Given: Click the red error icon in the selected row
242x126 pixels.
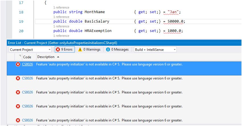Looking at the screenshot, I should pyautogui.click(x=18, y=64).
